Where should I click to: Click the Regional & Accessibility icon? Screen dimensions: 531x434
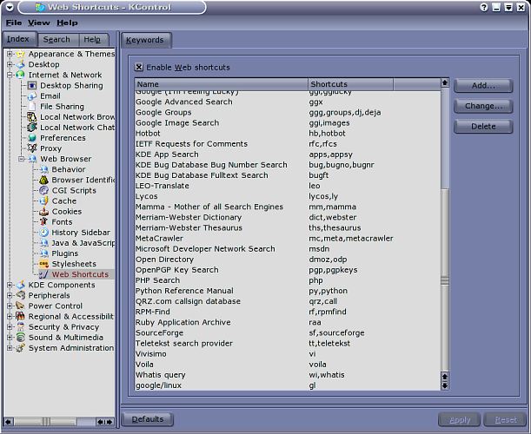point(21,316)
